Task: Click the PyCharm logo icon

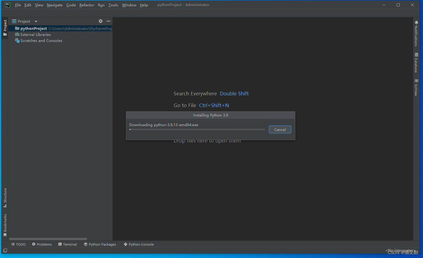Action: (x=8, y=5)
